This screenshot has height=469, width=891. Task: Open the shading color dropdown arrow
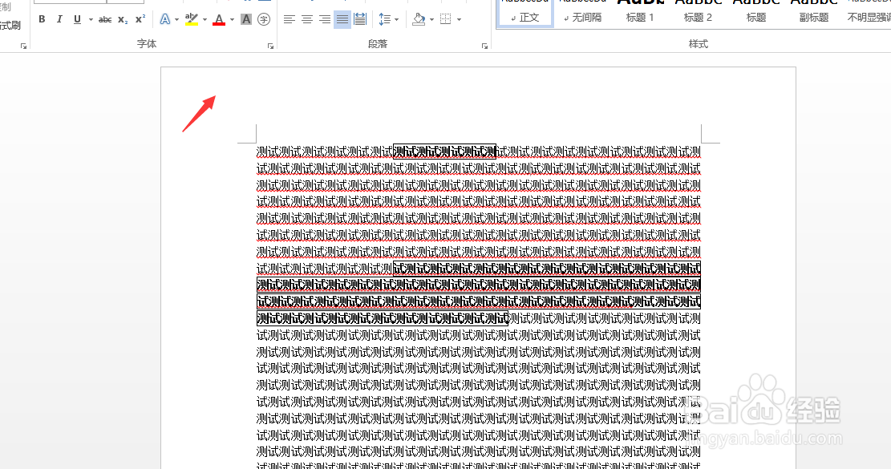(431, 19)
